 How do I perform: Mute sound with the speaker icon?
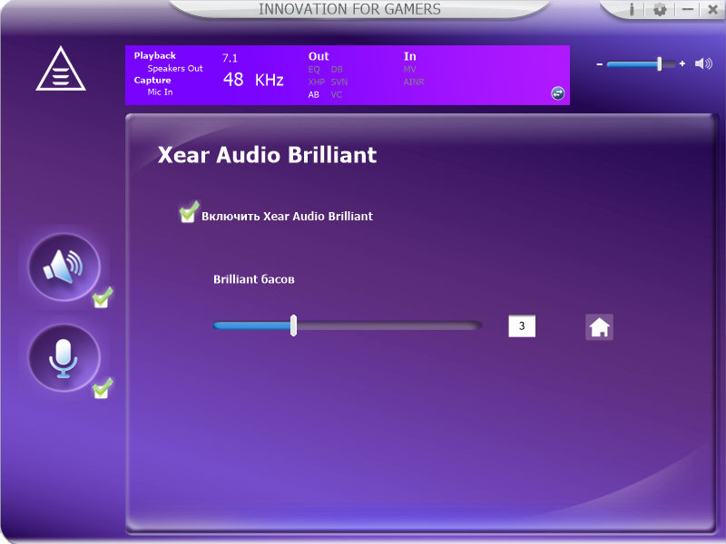coord(703,63)
